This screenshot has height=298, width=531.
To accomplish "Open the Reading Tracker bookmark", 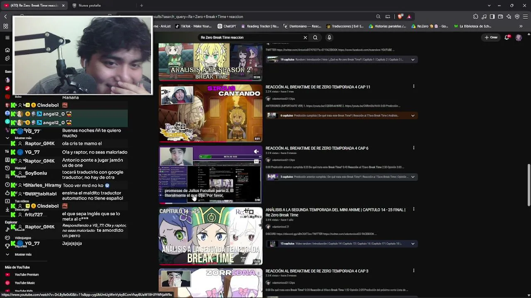I will (259, 26).
